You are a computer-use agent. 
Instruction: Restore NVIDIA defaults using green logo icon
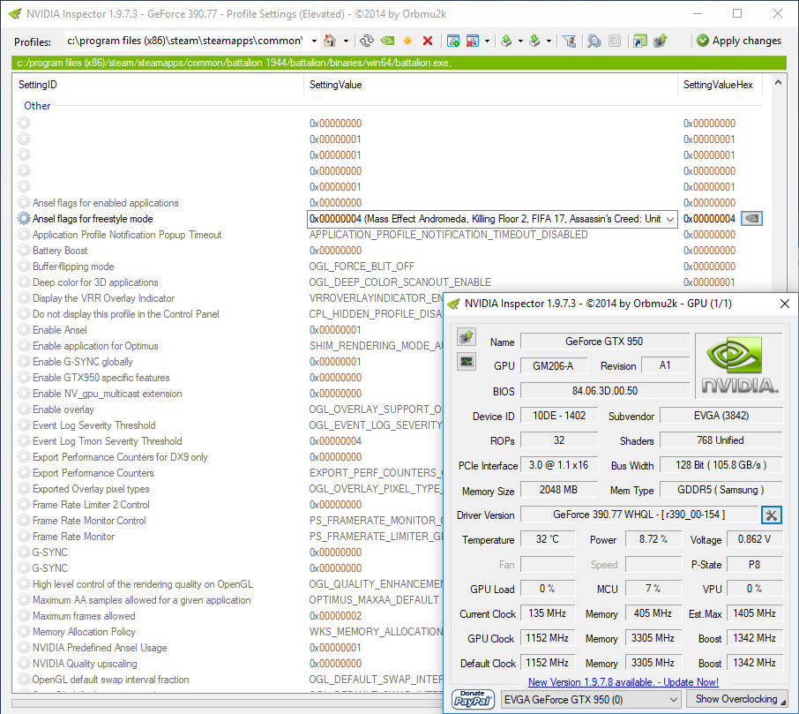387,41
